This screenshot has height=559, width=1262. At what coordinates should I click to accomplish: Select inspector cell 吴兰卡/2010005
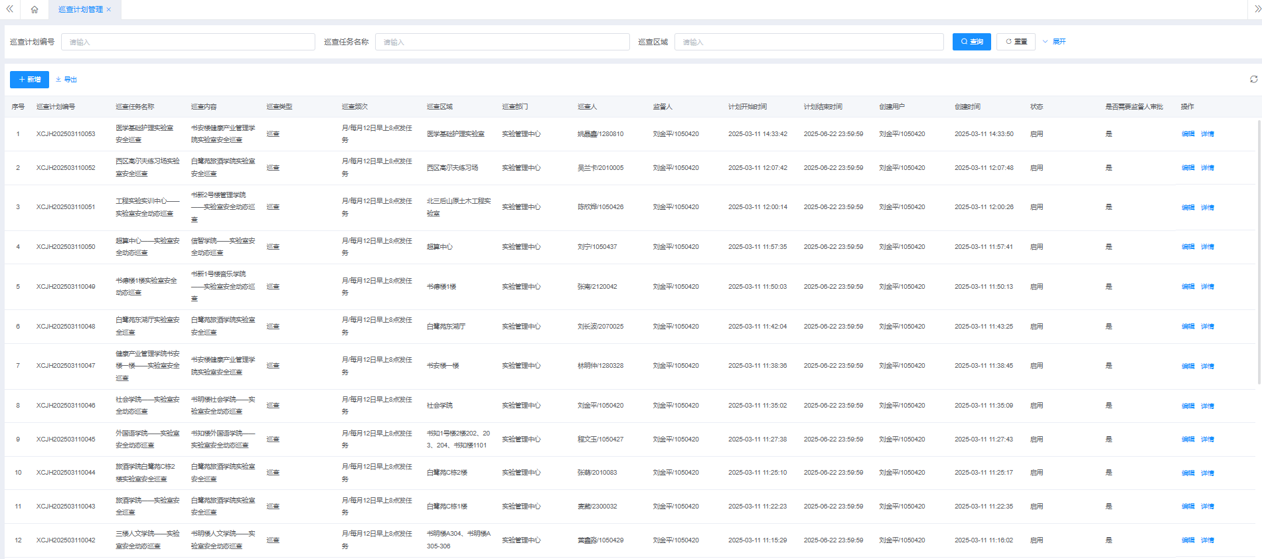[600, 168]
